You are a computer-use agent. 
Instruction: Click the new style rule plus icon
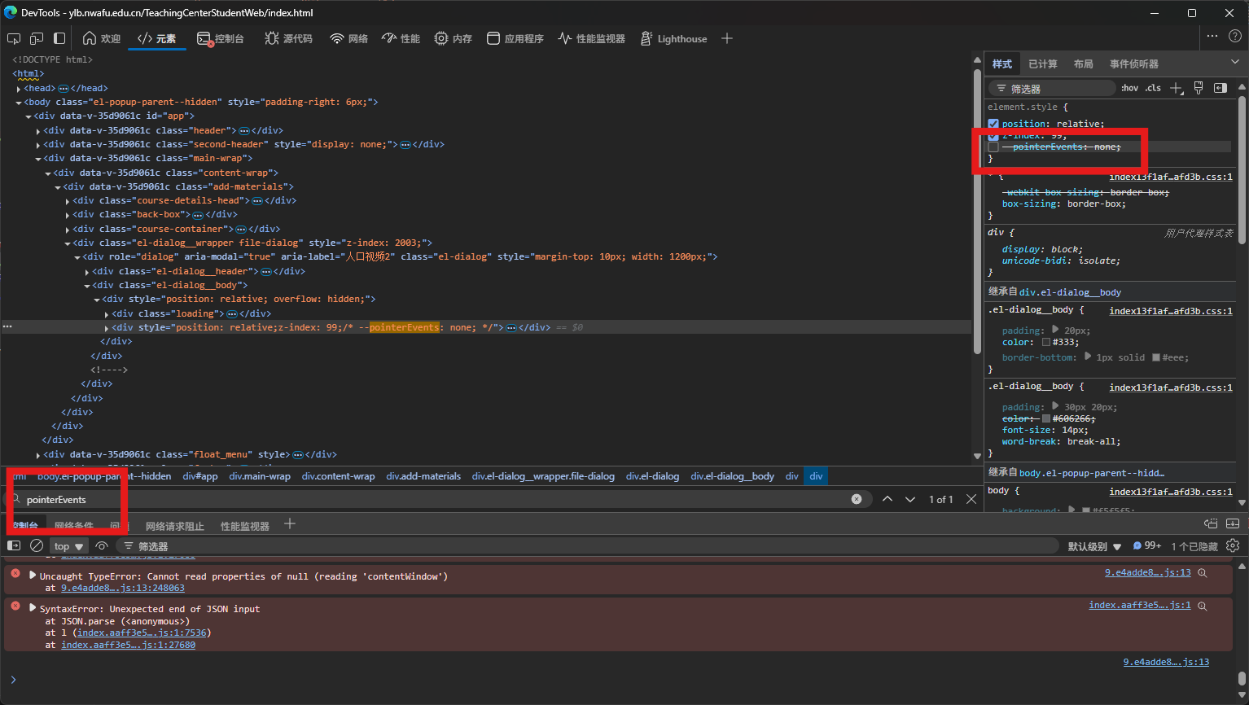point(1176,88)
